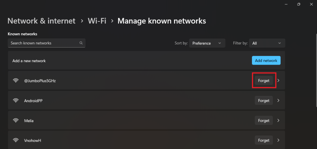Navigate to the Wi-Fi breadcrumb
This screenshot has width=317, height=149.
pyautogui.click(x=97, y=21)
